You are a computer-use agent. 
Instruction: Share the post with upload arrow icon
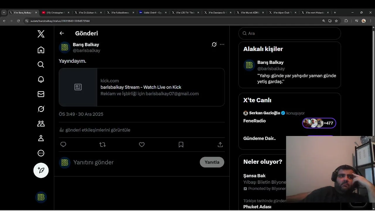click(x=220, y=144)
